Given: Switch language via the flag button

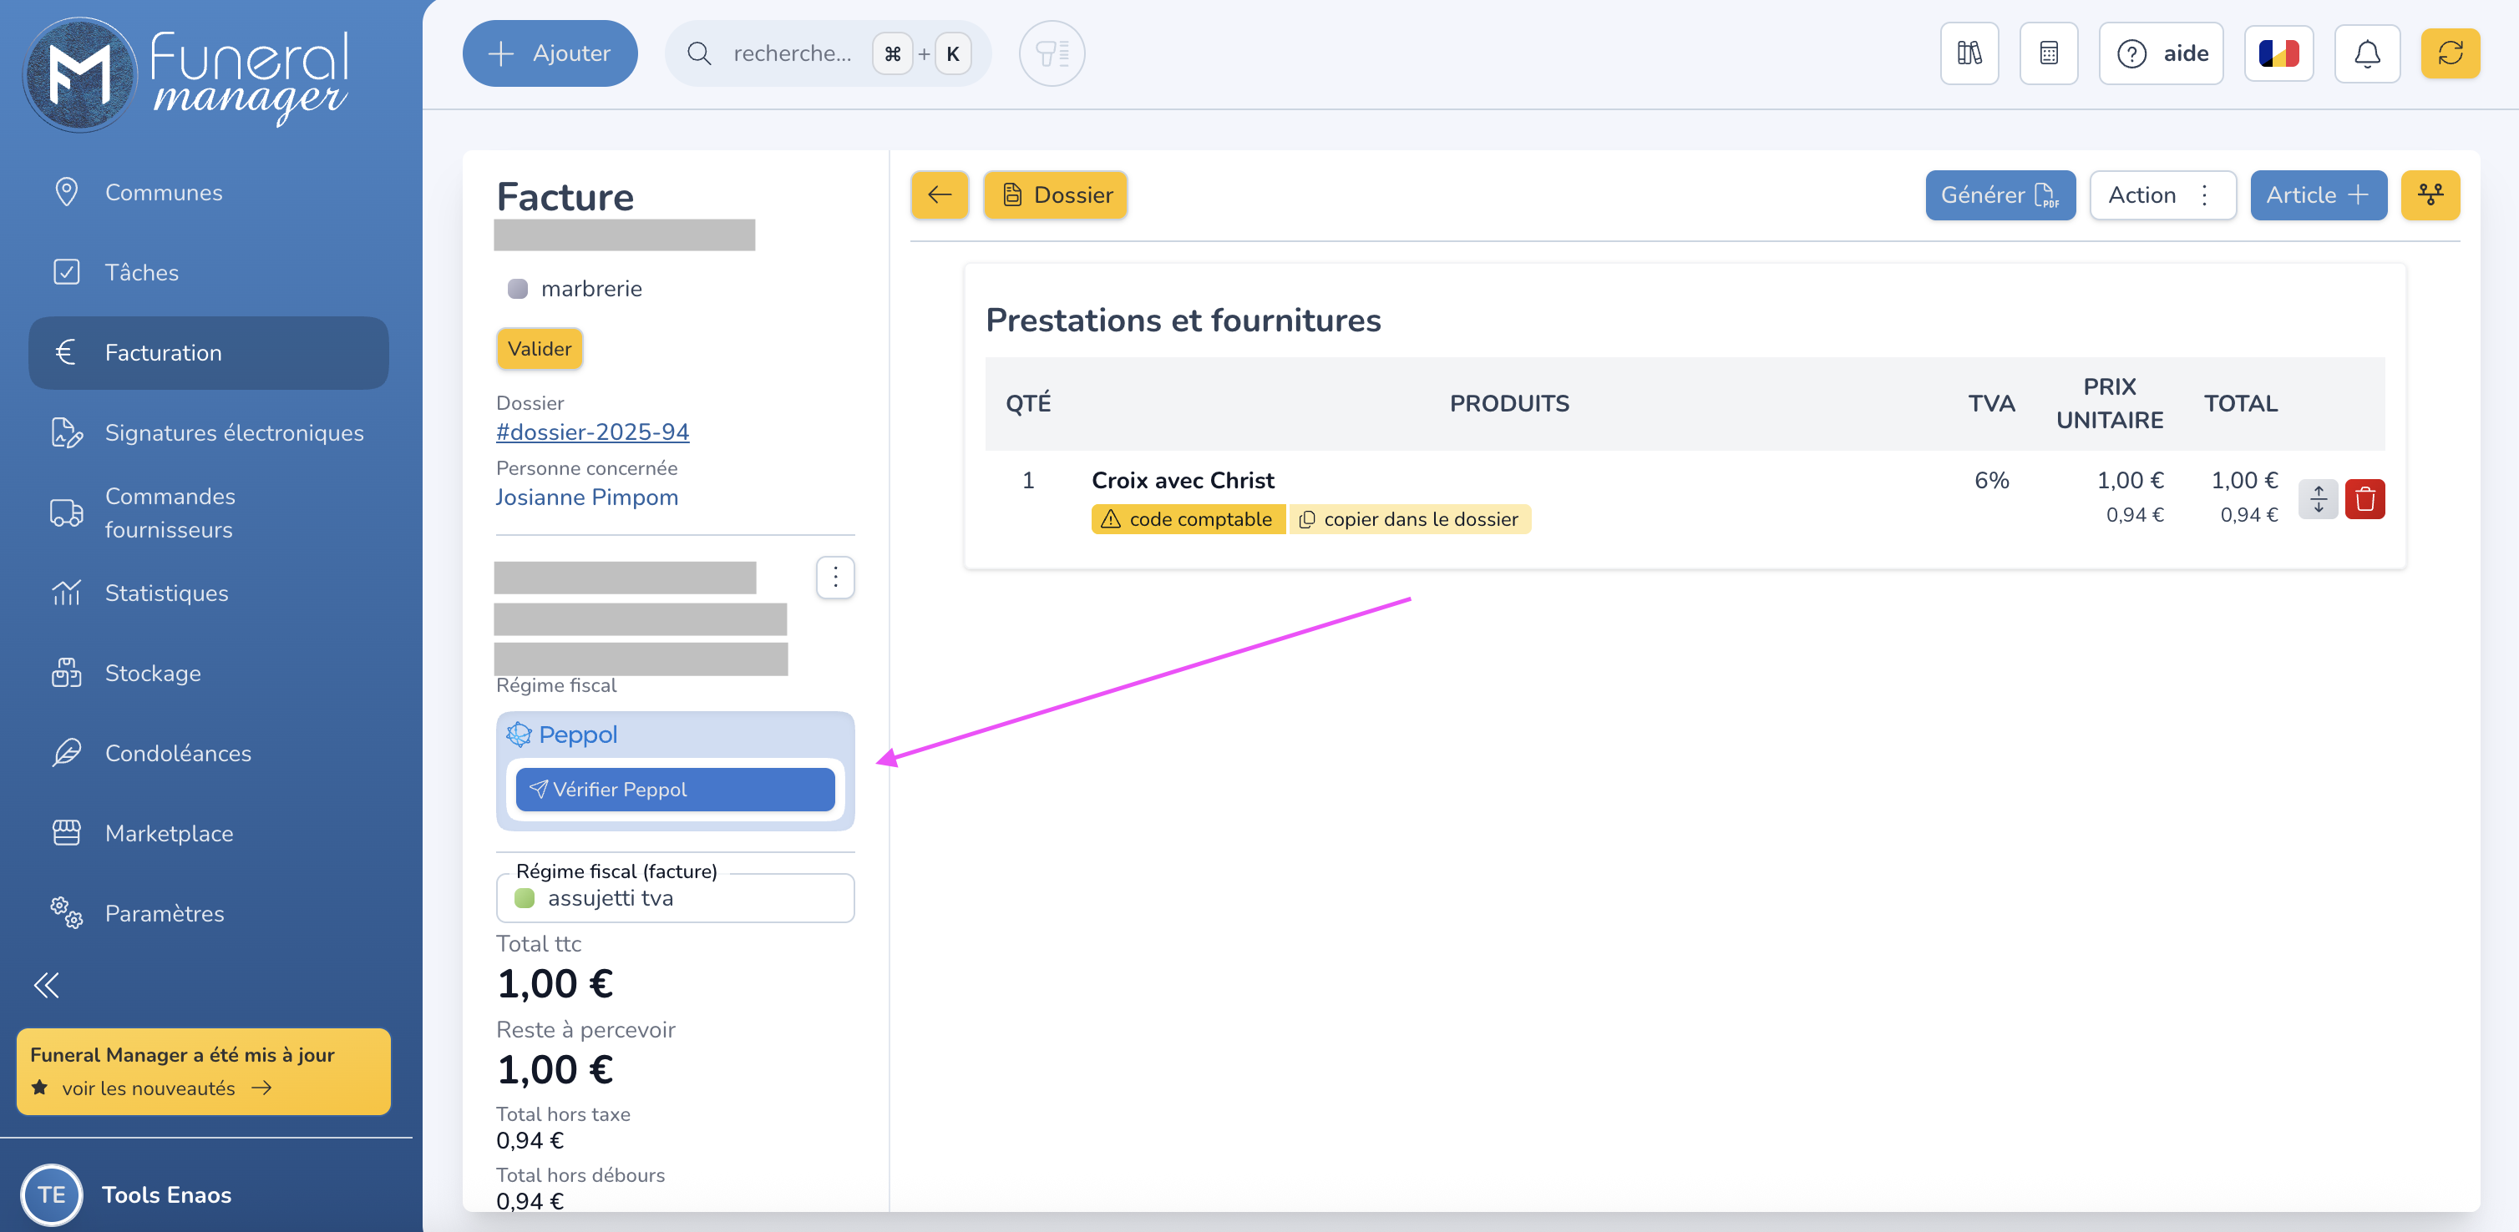Looking at the screenshot, I should (2278, 53).
